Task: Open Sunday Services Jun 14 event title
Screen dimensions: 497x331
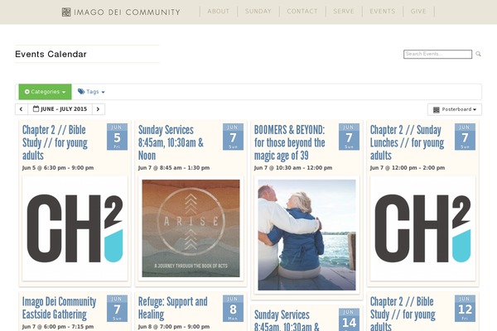Action: pos(287,320)
